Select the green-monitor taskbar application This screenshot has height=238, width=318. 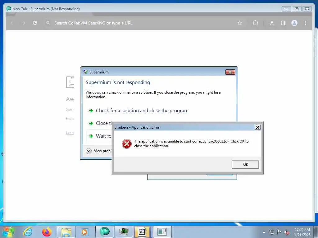(124, 232)
